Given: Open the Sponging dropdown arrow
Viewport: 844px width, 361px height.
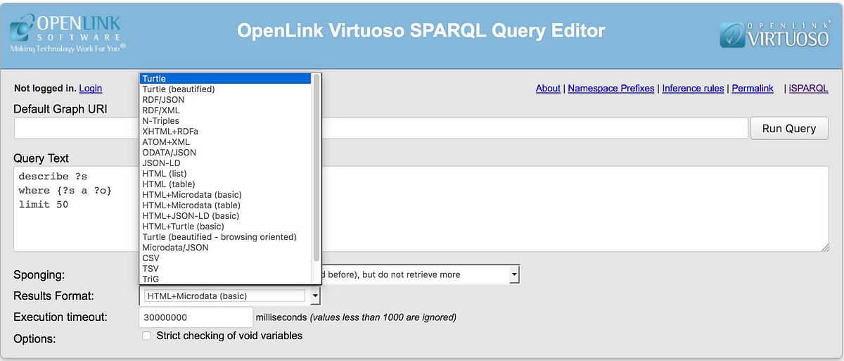Looking at the screenshot, I should [x=514, y=274].
